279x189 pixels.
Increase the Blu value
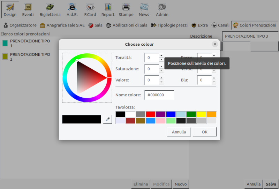point(214,78)
